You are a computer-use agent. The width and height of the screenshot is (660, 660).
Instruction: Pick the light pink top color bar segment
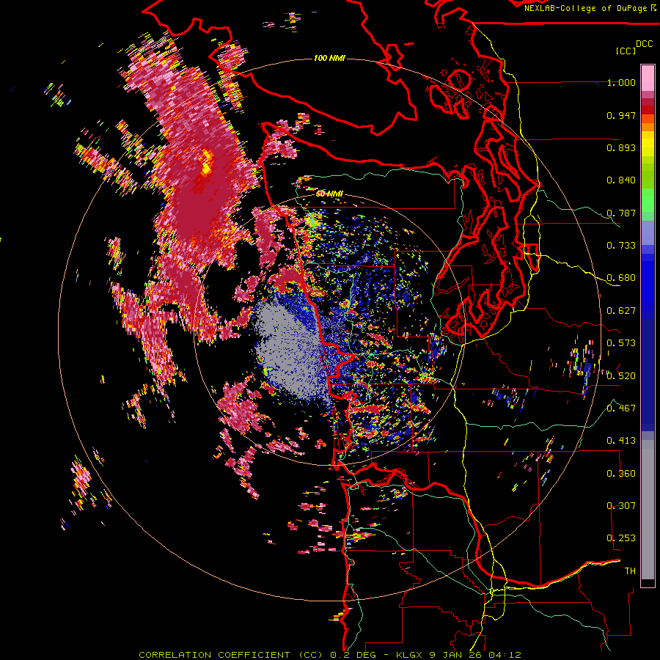[x=648, y=78]
